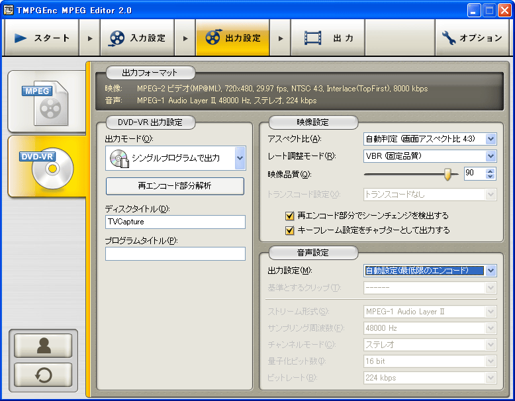Viewport: 515px width, 401px height.
Task: Click the user profile silhouette button
Action: [x=43, y=345]
